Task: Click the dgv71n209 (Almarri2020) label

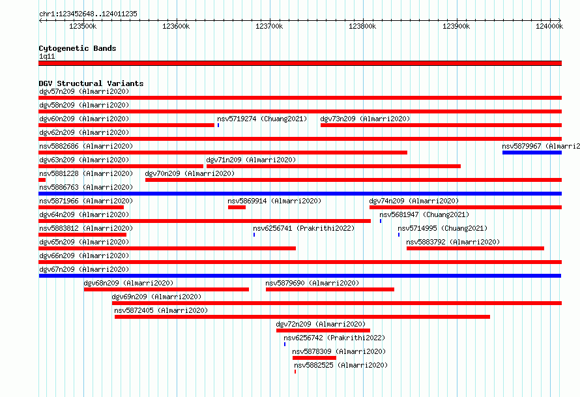Action: click(251, 160)
